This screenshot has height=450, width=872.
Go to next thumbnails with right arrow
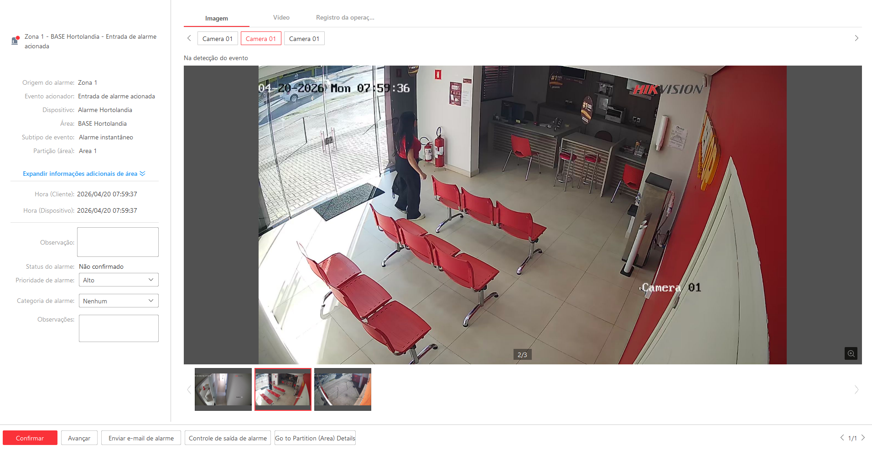(856, 389)
